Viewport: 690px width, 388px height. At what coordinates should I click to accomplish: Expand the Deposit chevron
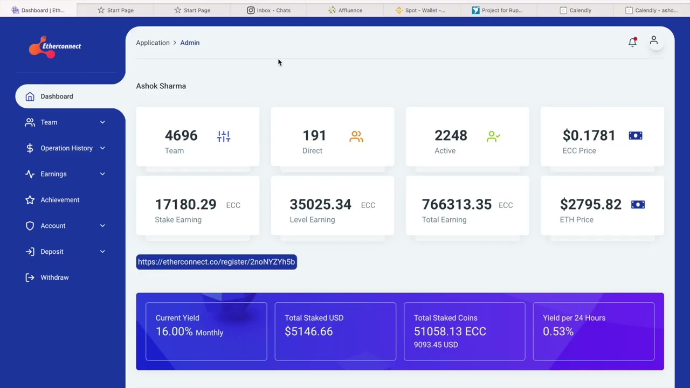click(102, 252)
